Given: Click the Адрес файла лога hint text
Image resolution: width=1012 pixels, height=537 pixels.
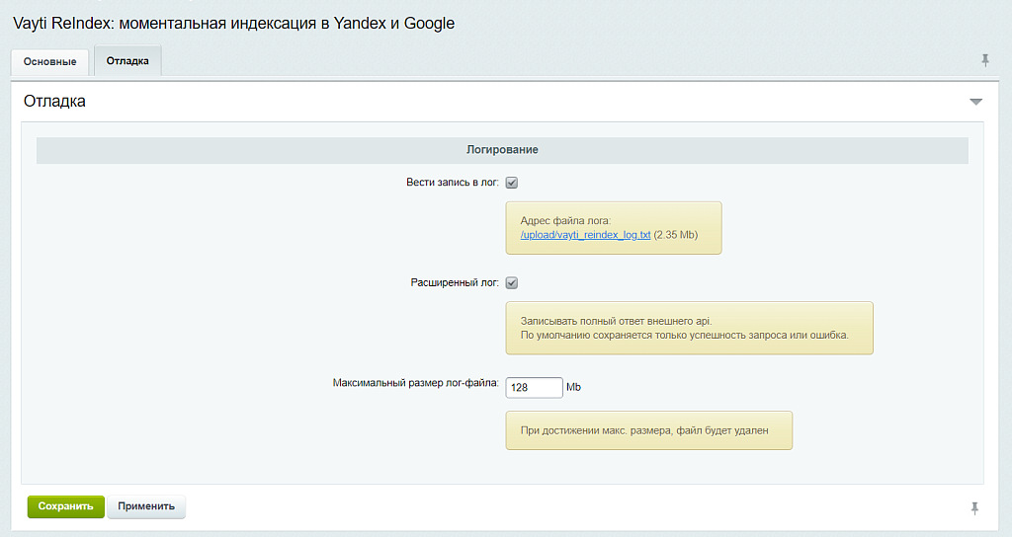Looking at the screenshot, I should pyautogui.click(x=566, y=219).
